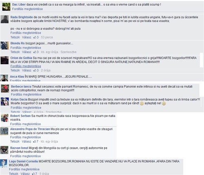Click 53 perce timestamp on Radu comment

click(x=47, y=37)
